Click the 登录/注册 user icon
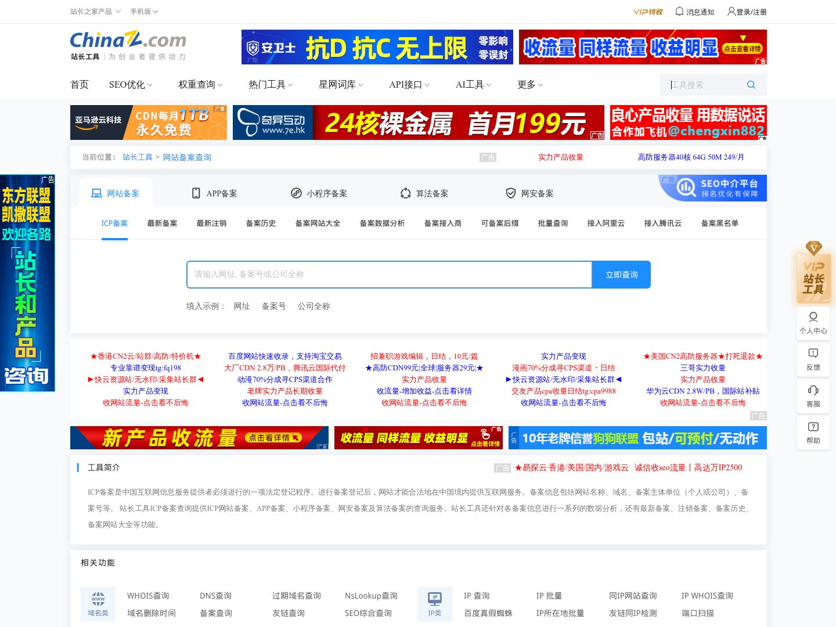The image size is (836, 627). click(732, 11)
